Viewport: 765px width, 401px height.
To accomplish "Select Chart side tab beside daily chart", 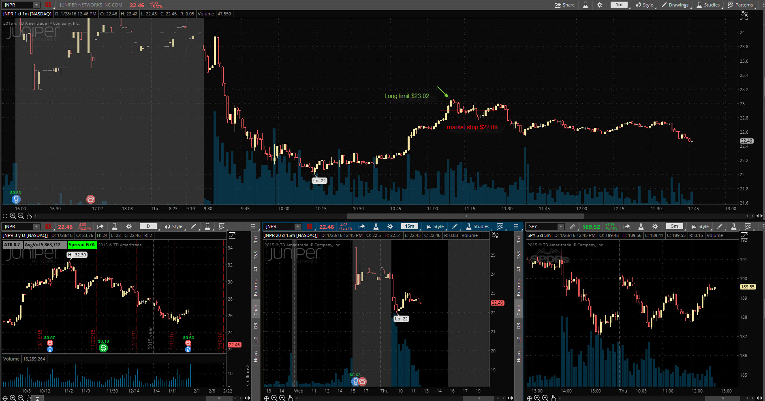I will click(256, 310).
